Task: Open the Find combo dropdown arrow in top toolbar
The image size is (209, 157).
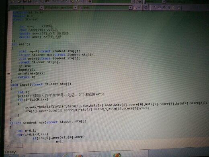Action: click(x=133, y=1)
